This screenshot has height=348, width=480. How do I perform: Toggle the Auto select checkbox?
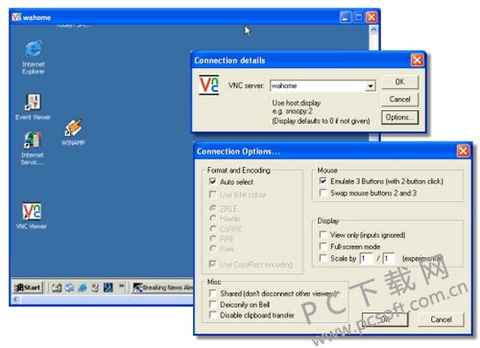pyautogui.click(x=212, y=181)
